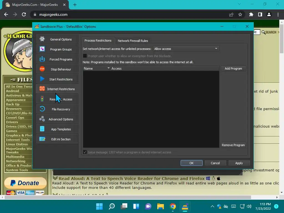Viewport: 284px width, 213px height.
Task: Switch to Process Restrictions tab
Action: (x=98, y=40)
